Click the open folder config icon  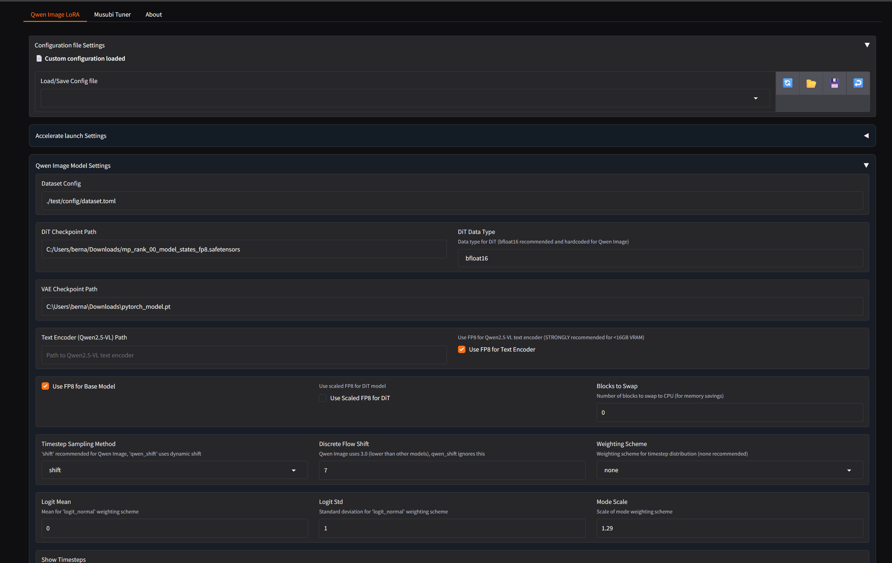[x=811, y=83]
